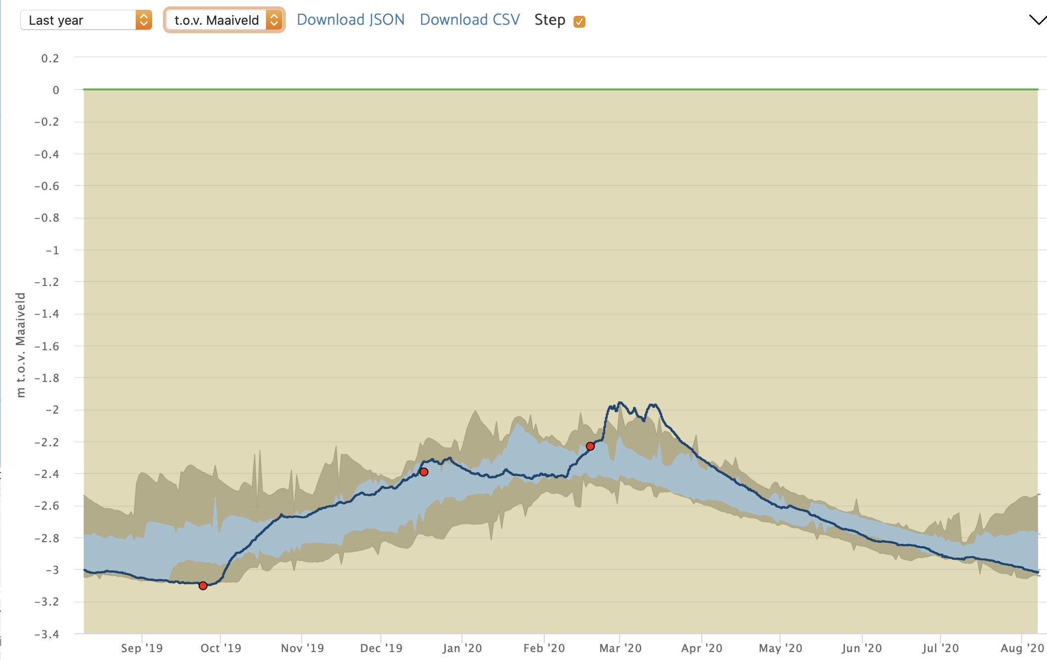Click the red measurement point near Dec '19
1047x660 pixels.
click(424, 472)
